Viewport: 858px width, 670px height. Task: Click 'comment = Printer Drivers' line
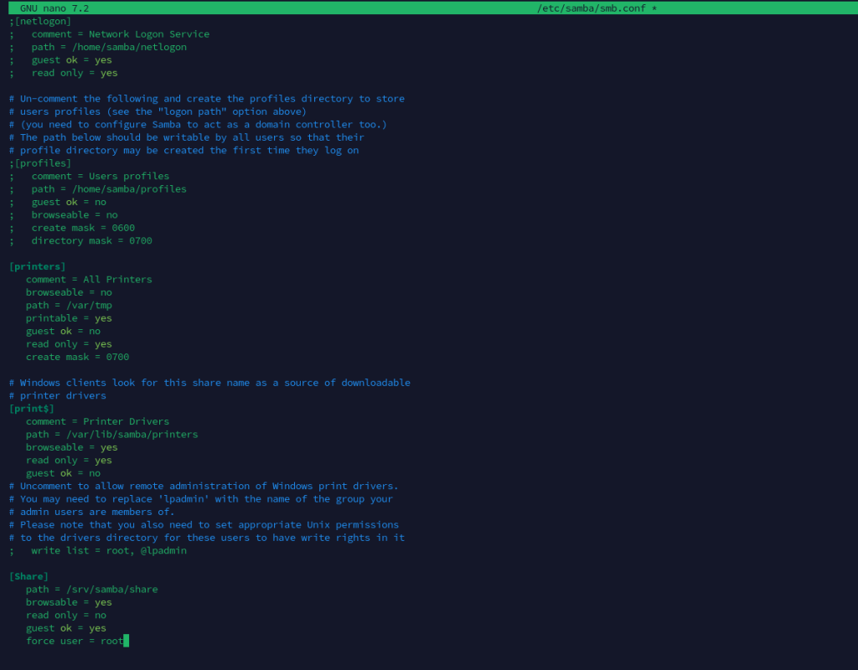coord(97,421)
